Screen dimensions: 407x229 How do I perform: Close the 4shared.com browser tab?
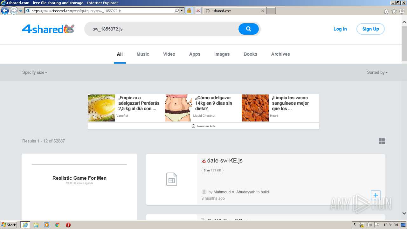(262, 11)
